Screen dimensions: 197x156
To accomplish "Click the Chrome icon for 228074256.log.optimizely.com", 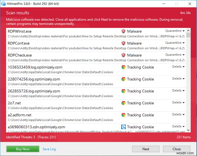I will point(123,79).
